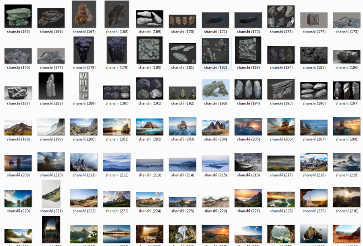Pick the shanshi (188) tall rock thumbnail
Image resolution: width=363 pixels, height=246 pixels.
click(51, 86)
